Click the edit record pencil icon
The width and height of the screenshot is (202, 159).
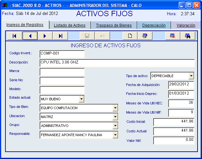tap(145, 36)
